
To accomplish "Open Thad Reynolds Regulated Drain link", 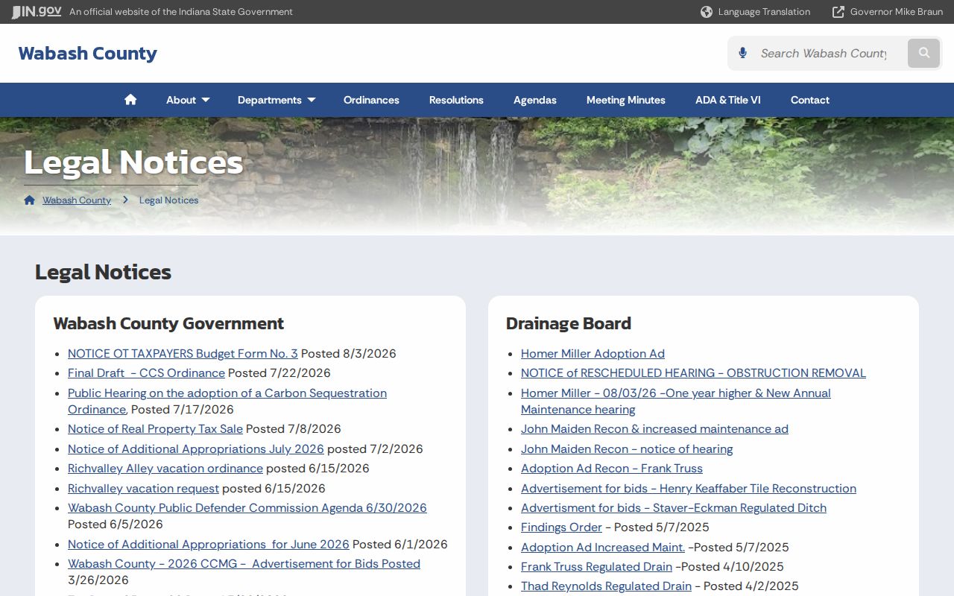I will click(606, 586).
